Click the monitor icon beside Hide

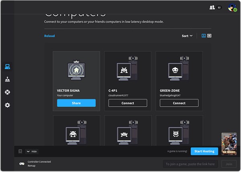click(20, 151)
